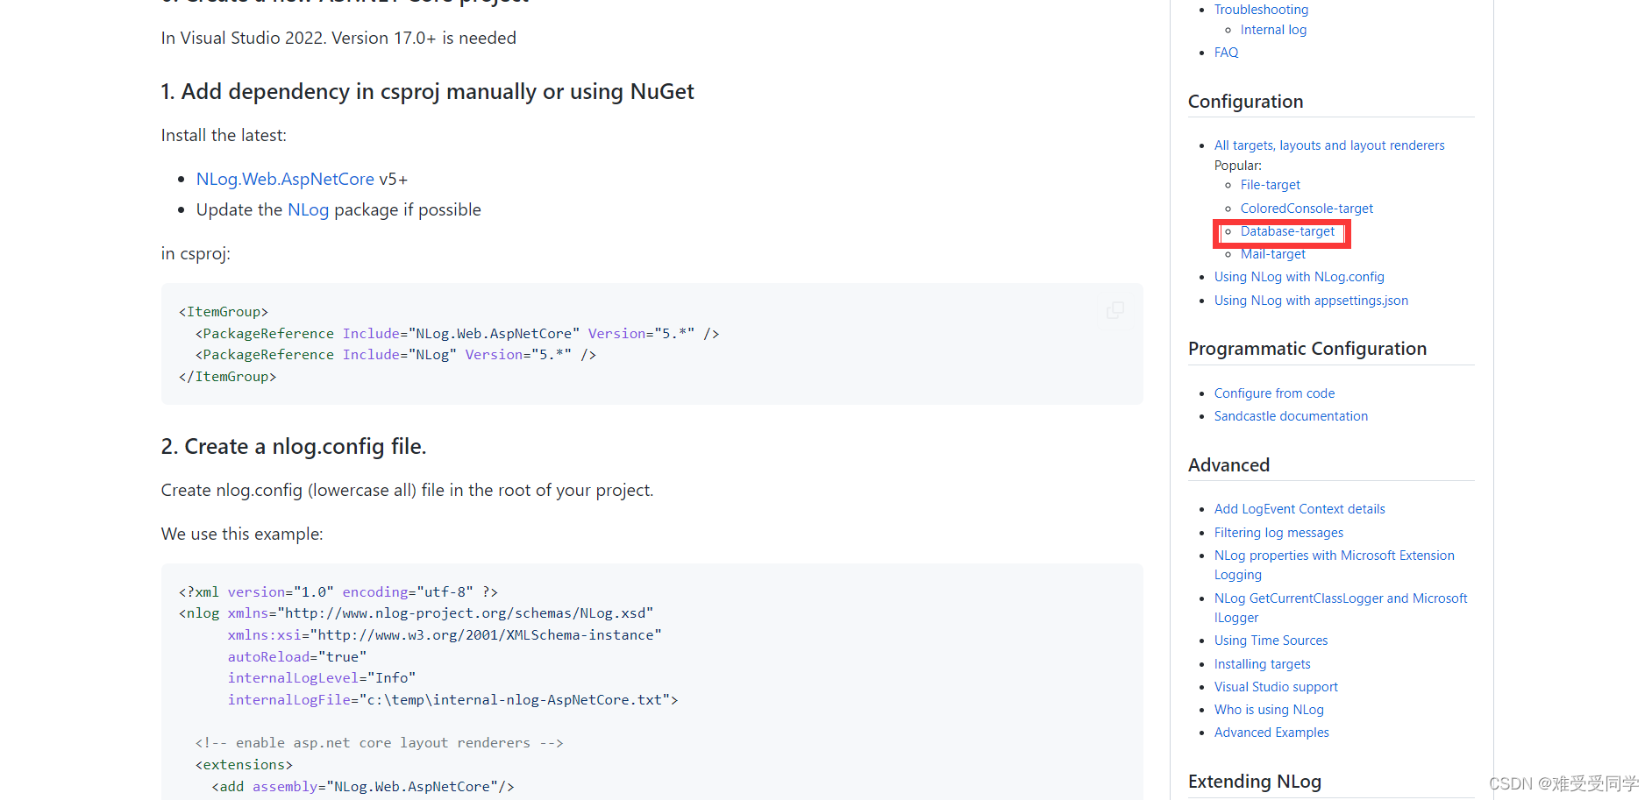
Task: Open Who is using NLog
Action: coord(1269,710)
